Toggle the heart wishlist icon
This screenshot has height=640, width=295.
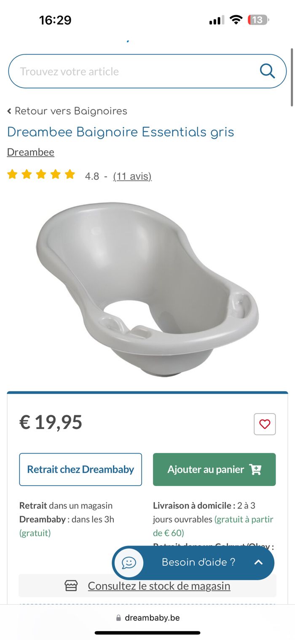coord(265,424)
